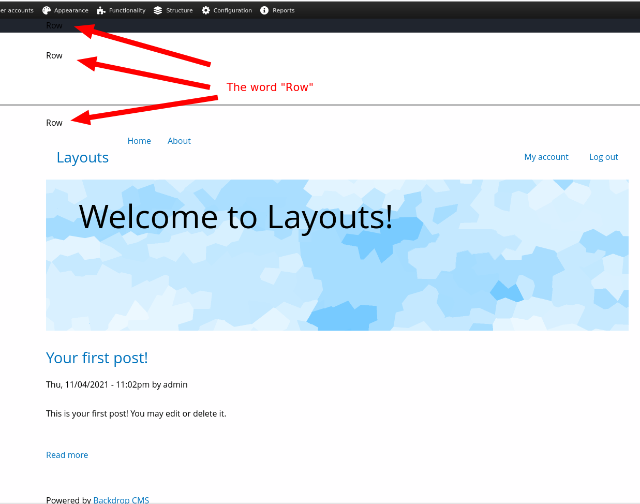Click the Structure stacked-layers icon
Viewport: 640px width, 504px height.
coord(157,10)
